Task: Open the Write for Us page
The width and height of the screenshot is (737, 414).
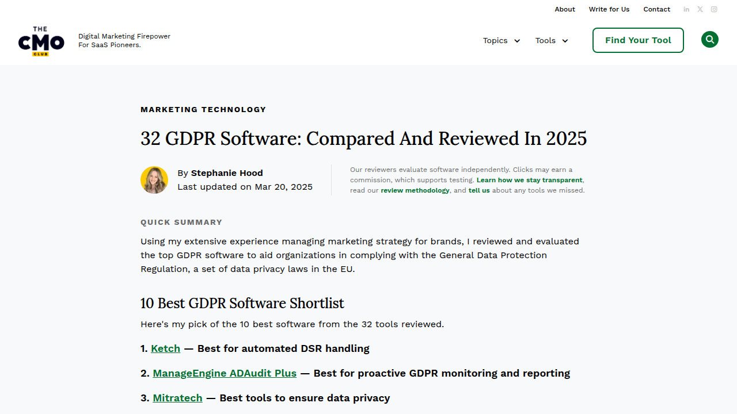Action: (x=609, y=9)
